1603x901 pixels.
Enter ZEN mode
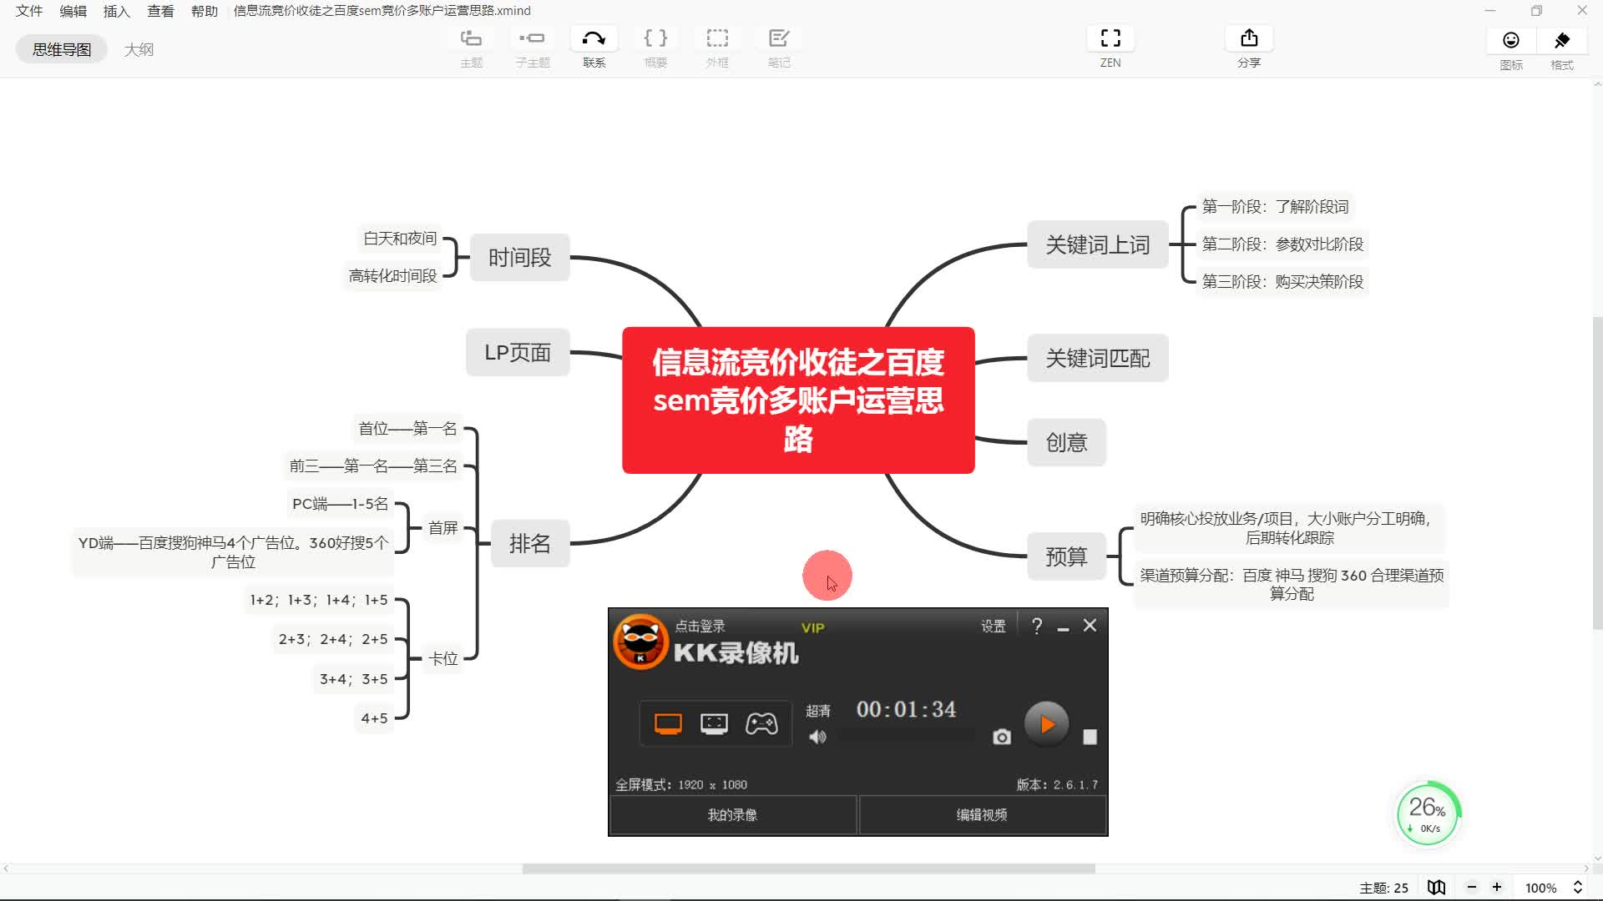click(1110, 38)
